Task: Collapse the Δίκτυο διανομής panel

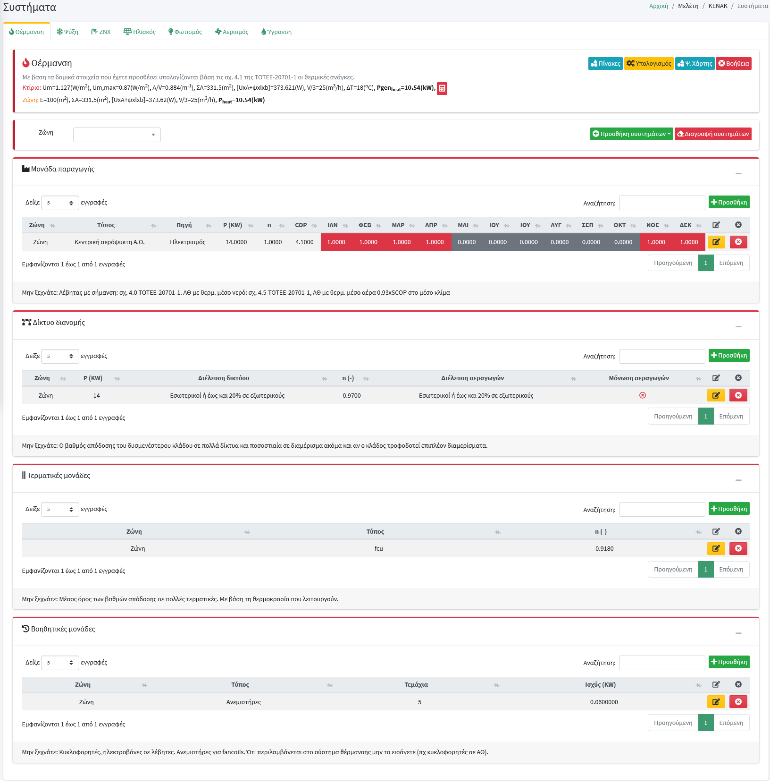Action: tap(738, 327)
